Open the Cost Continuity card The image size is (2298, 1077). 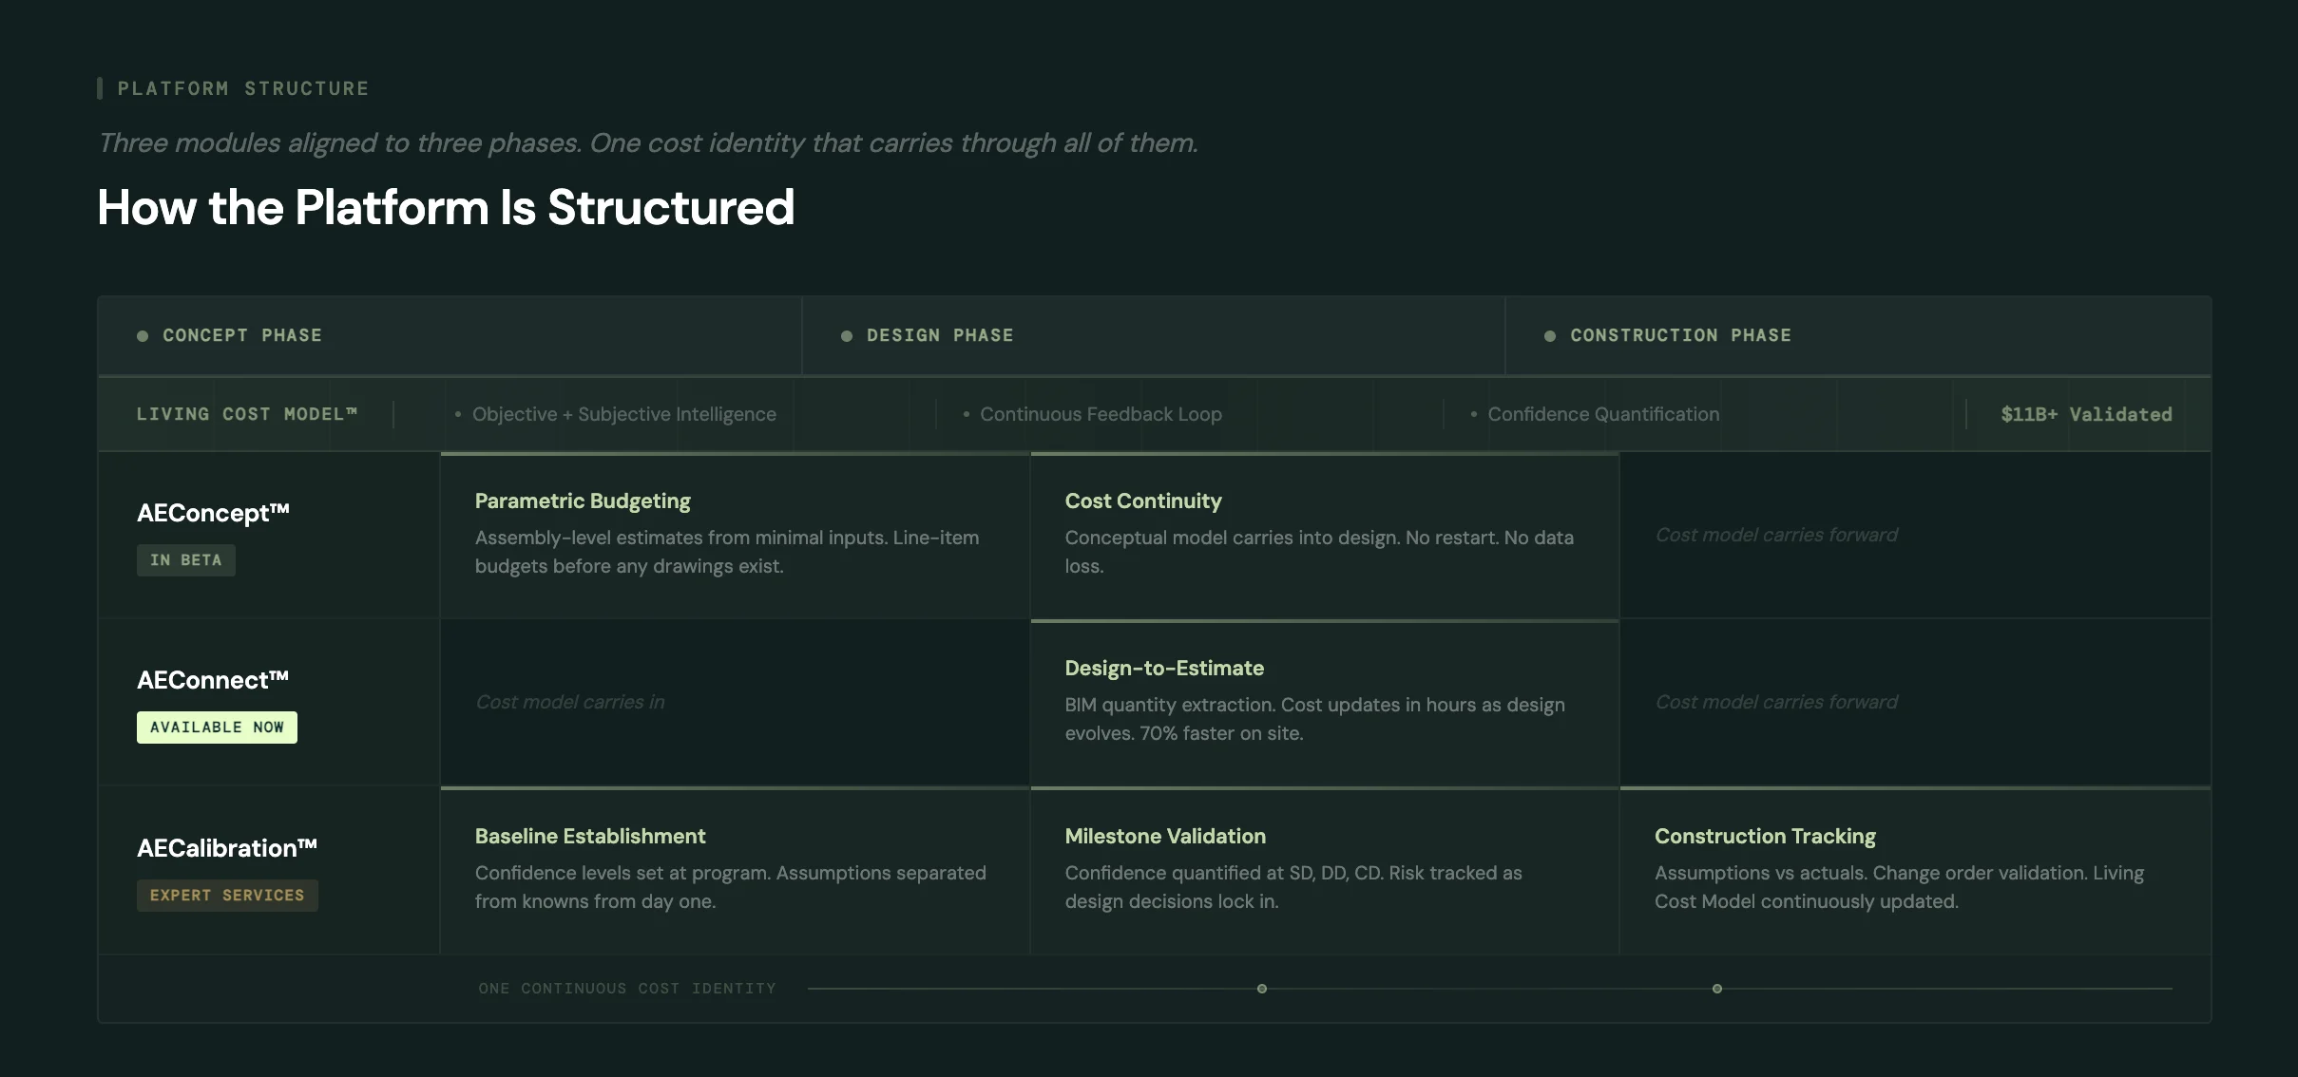pos(1324,536)
